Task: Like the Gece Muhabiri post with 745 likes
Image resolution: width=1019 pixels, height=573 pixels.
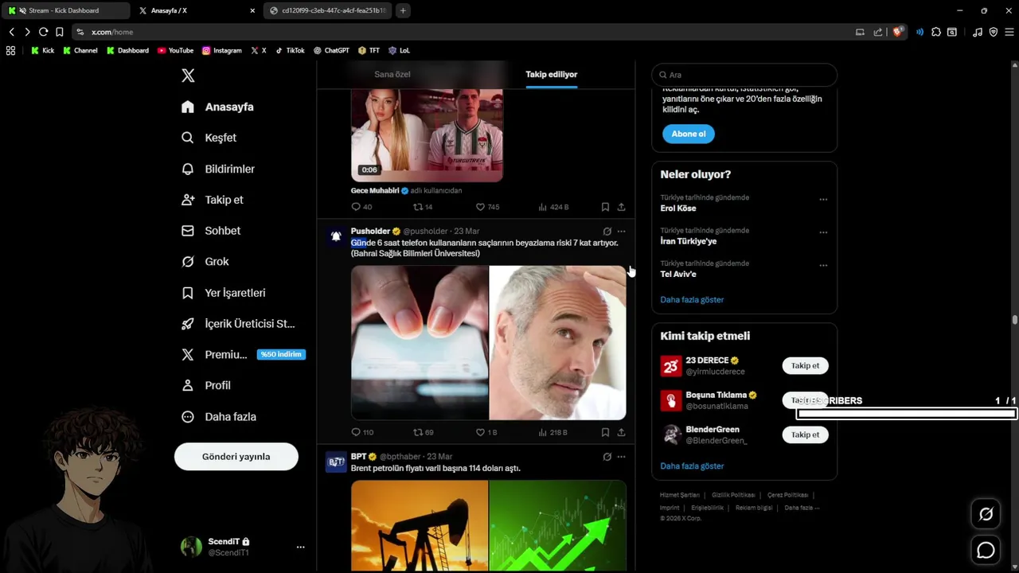Action: click(x=480, y=207)
